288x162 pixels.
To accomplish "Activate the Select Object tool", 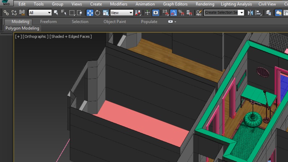I will tap(56, 13).
